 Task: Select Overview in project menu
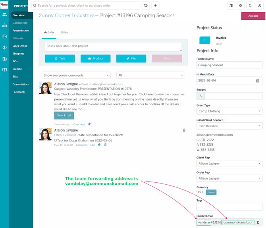[x=19, y=15]
